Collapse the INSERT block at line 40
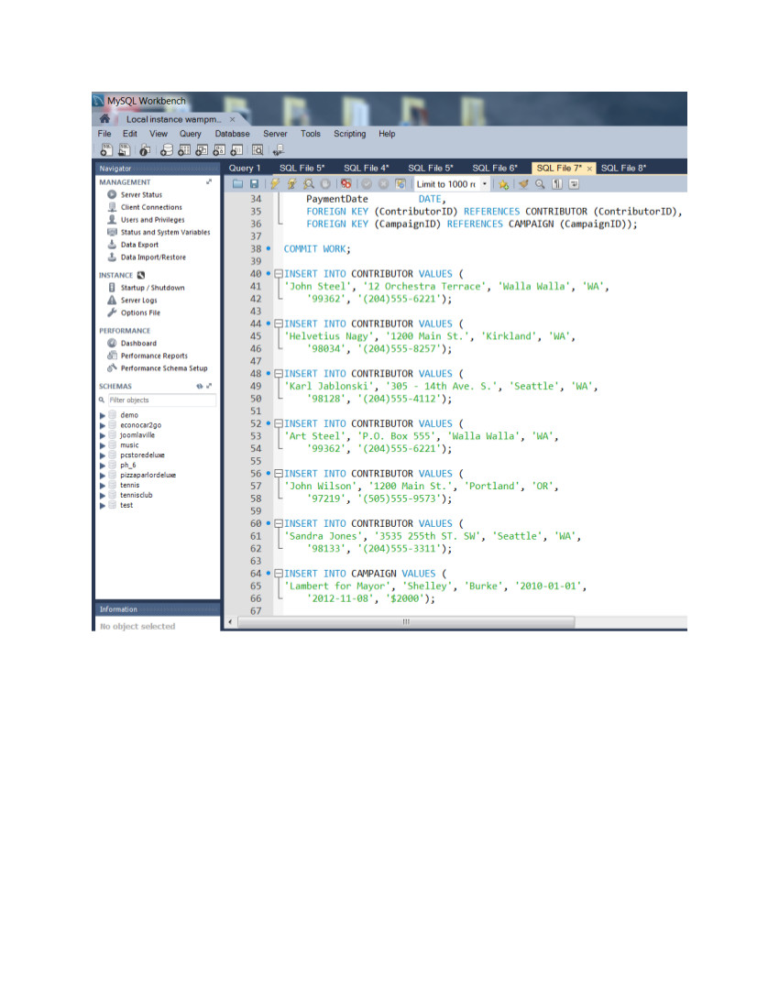Viewport: 779px width, 1008px height. coord(279,274)
